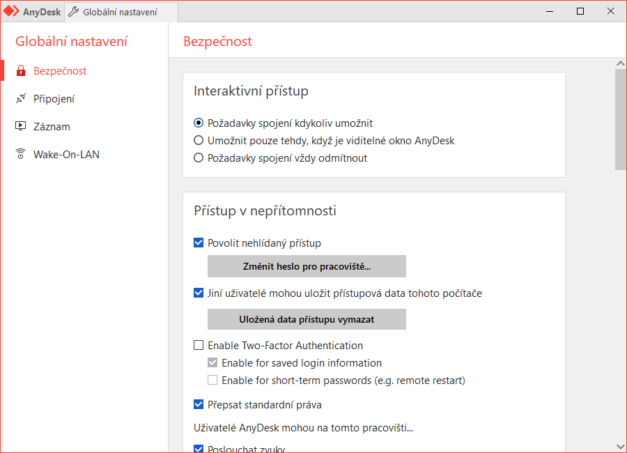Select "Požadavky spojení kdykoliv umožnit" radio option

pos(199,123)
